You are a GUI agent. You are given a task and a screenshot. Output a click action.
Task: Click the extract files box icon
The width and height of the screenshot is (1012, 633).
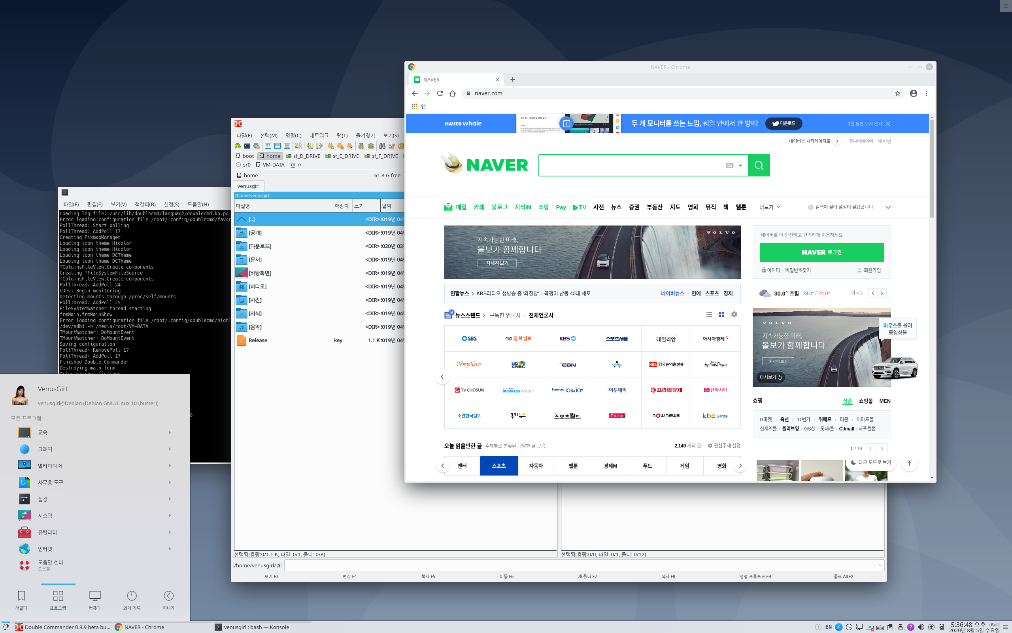click(x=370, y=146)
